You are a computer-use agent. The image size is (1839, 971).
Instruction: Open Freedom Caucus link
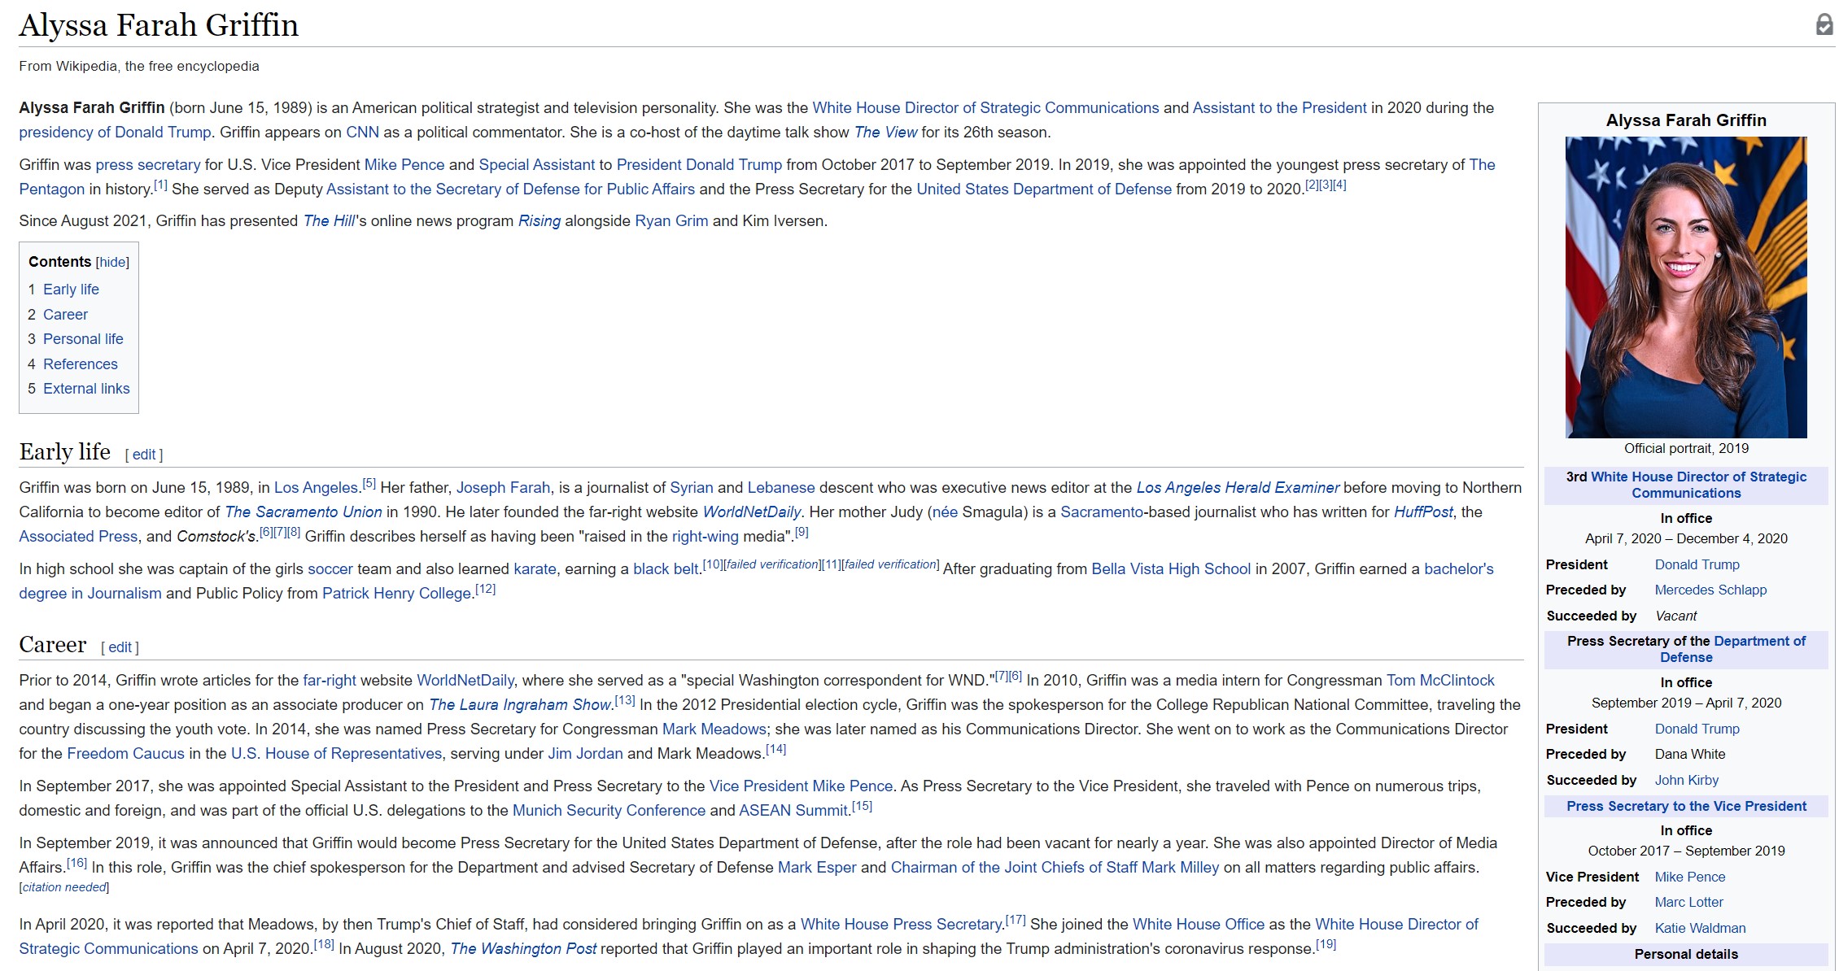click(125, 754)
